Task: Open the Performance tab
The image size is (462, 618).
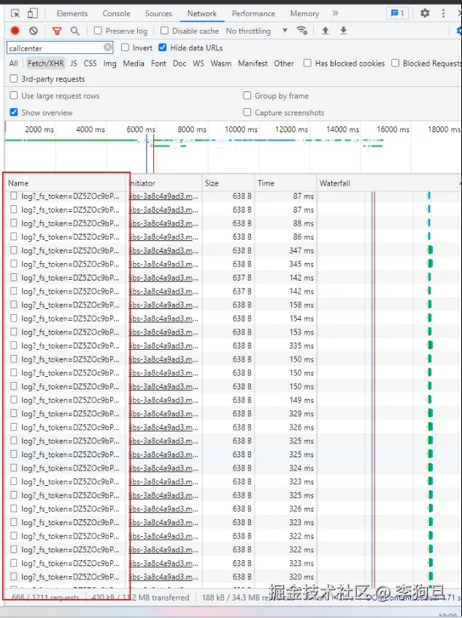Action: [253, 13]
